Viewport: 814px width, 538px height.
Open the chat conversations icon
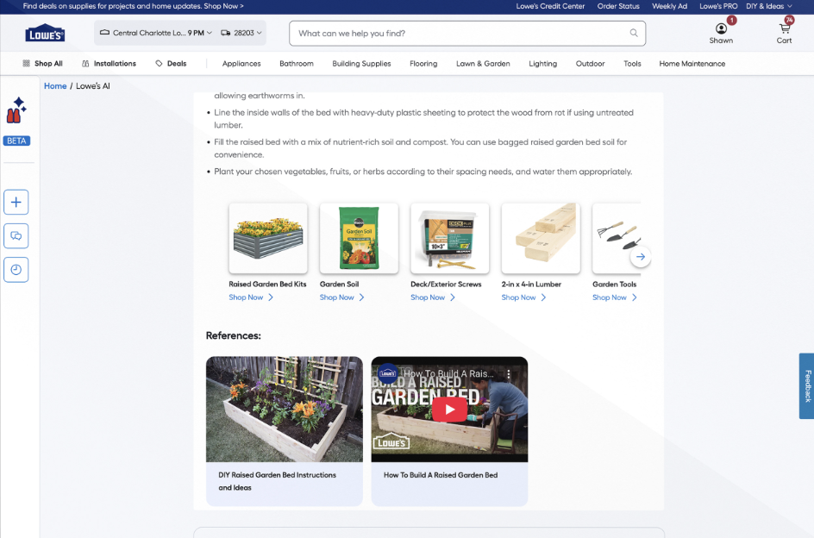tap(16, 235)
